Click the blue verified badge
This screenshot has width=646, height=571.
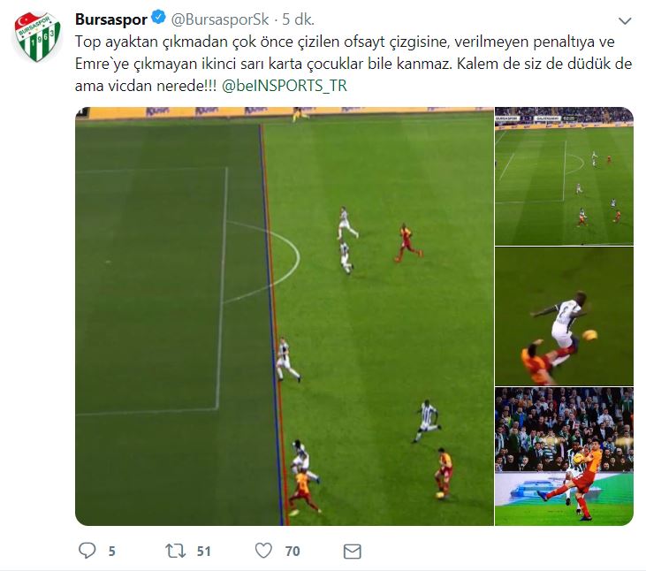[158, 19]
